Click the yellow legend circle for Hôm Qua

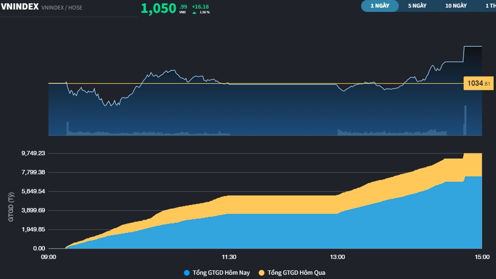[262, 273]
